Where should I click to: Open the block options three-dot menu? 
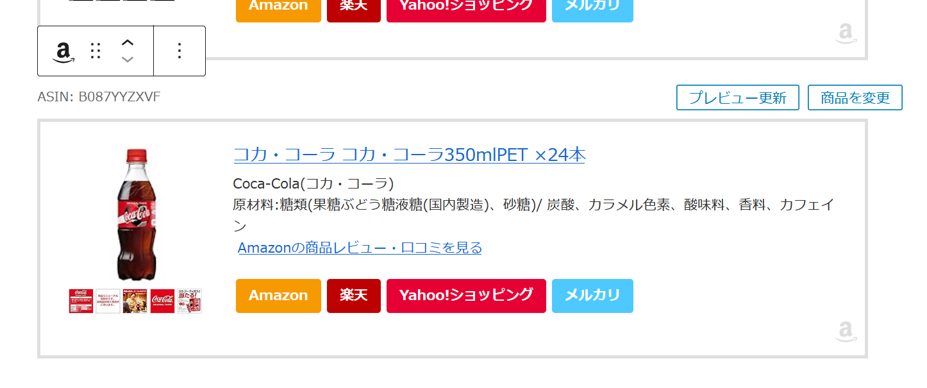point(180,51)
